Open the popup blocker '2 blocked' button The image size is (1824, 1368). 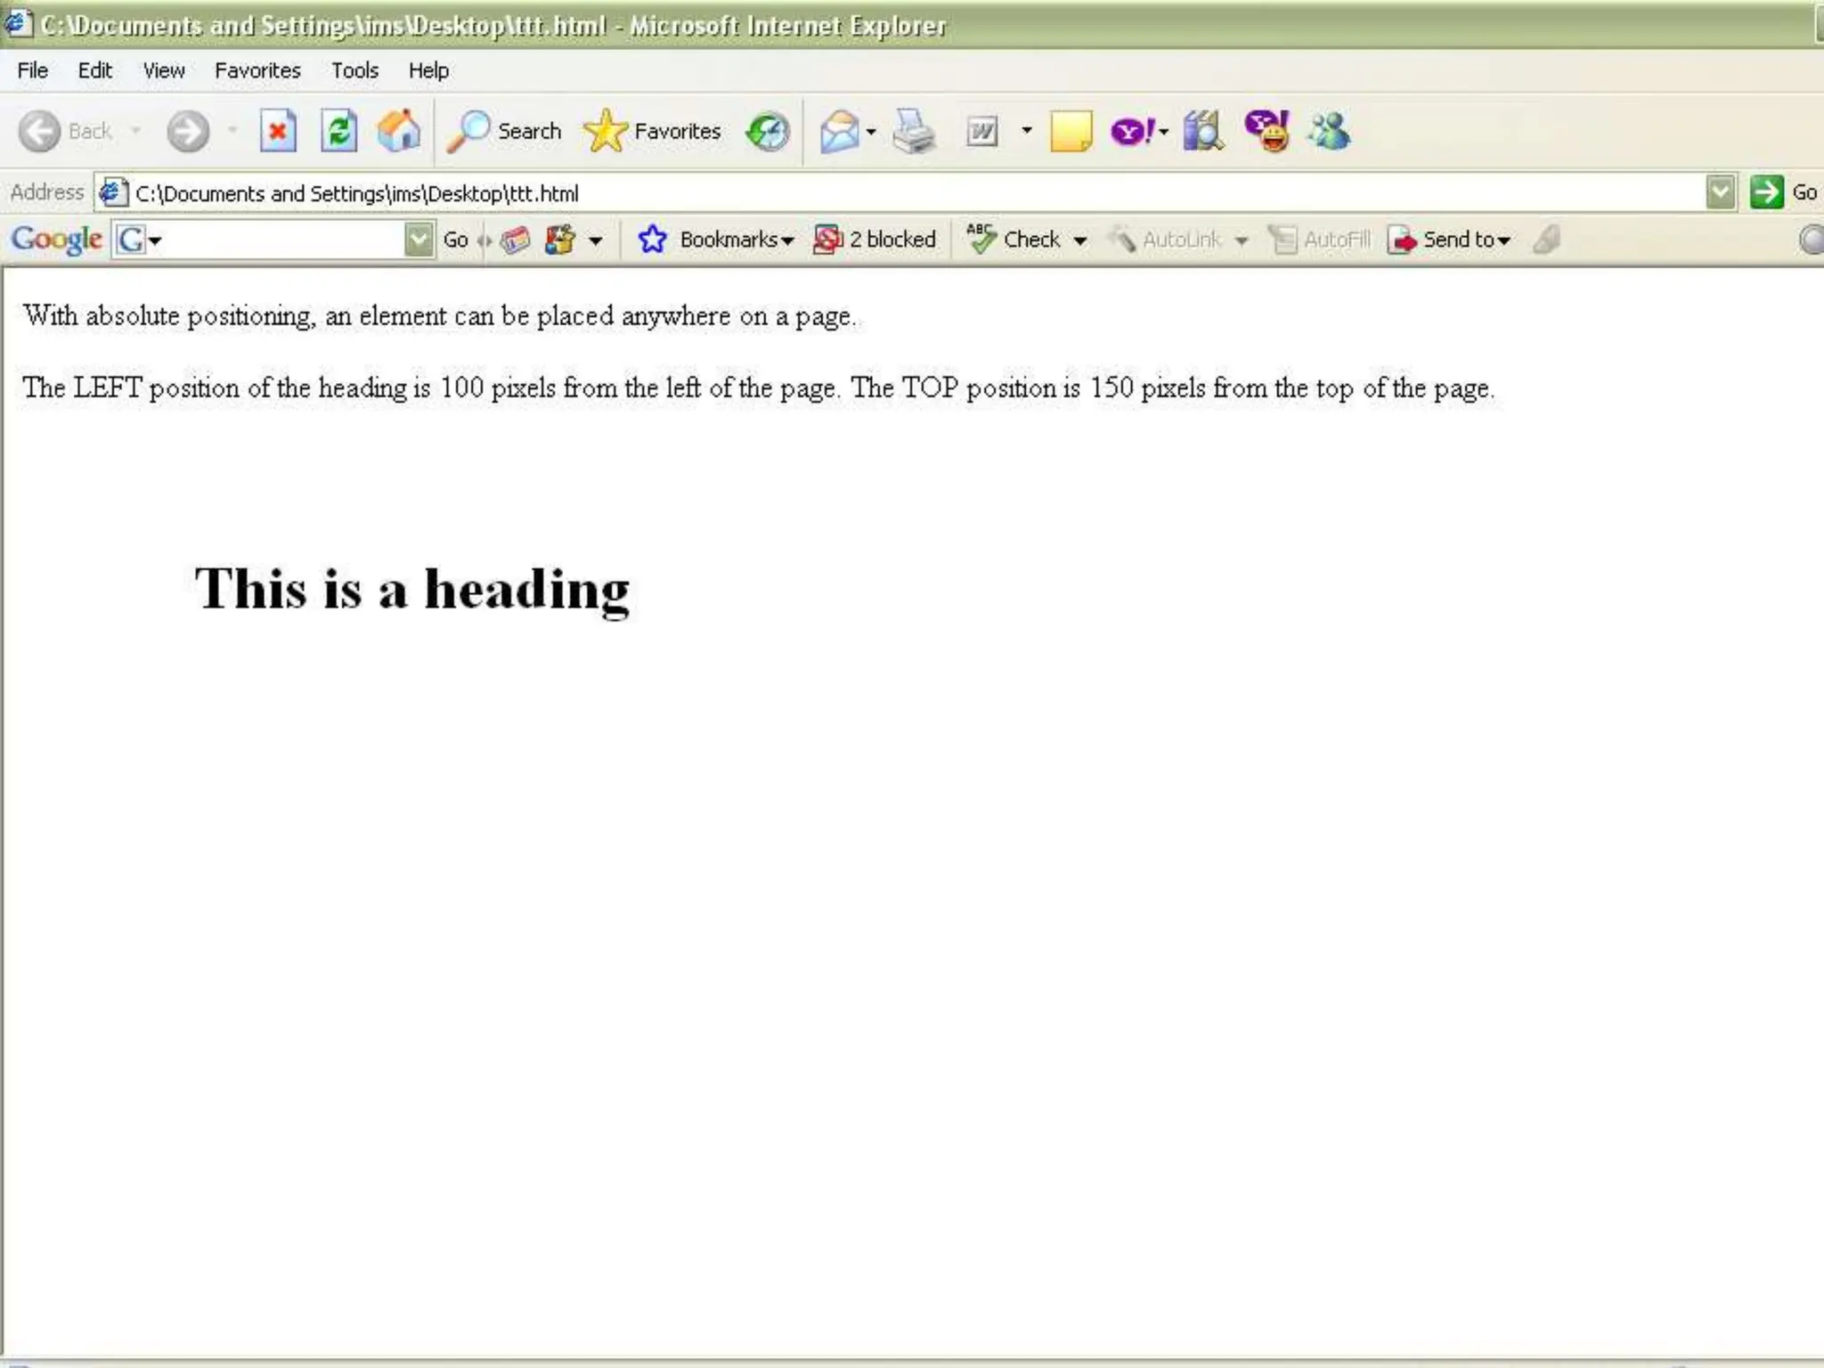click(875, 240)
